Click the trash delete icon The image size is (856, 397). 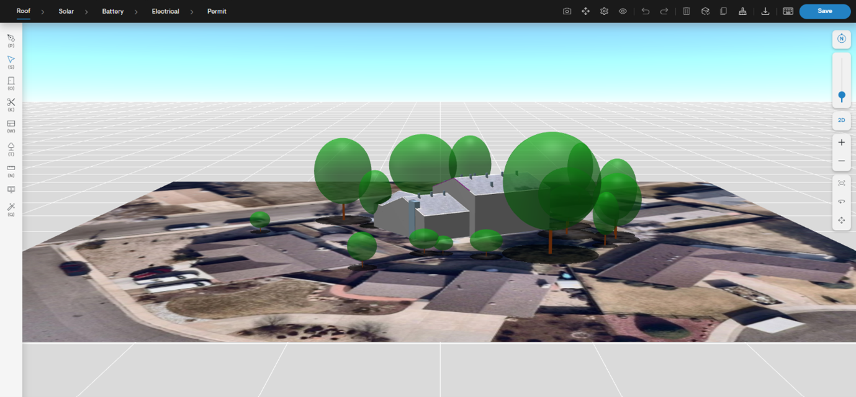[x=686, y=11]
